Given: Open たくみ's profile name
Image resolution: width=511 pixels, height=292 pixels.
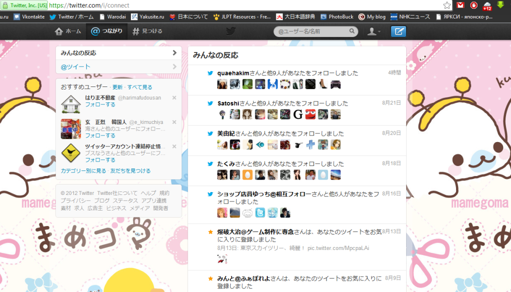Looking at the screenshot, I should pos(226,164).
